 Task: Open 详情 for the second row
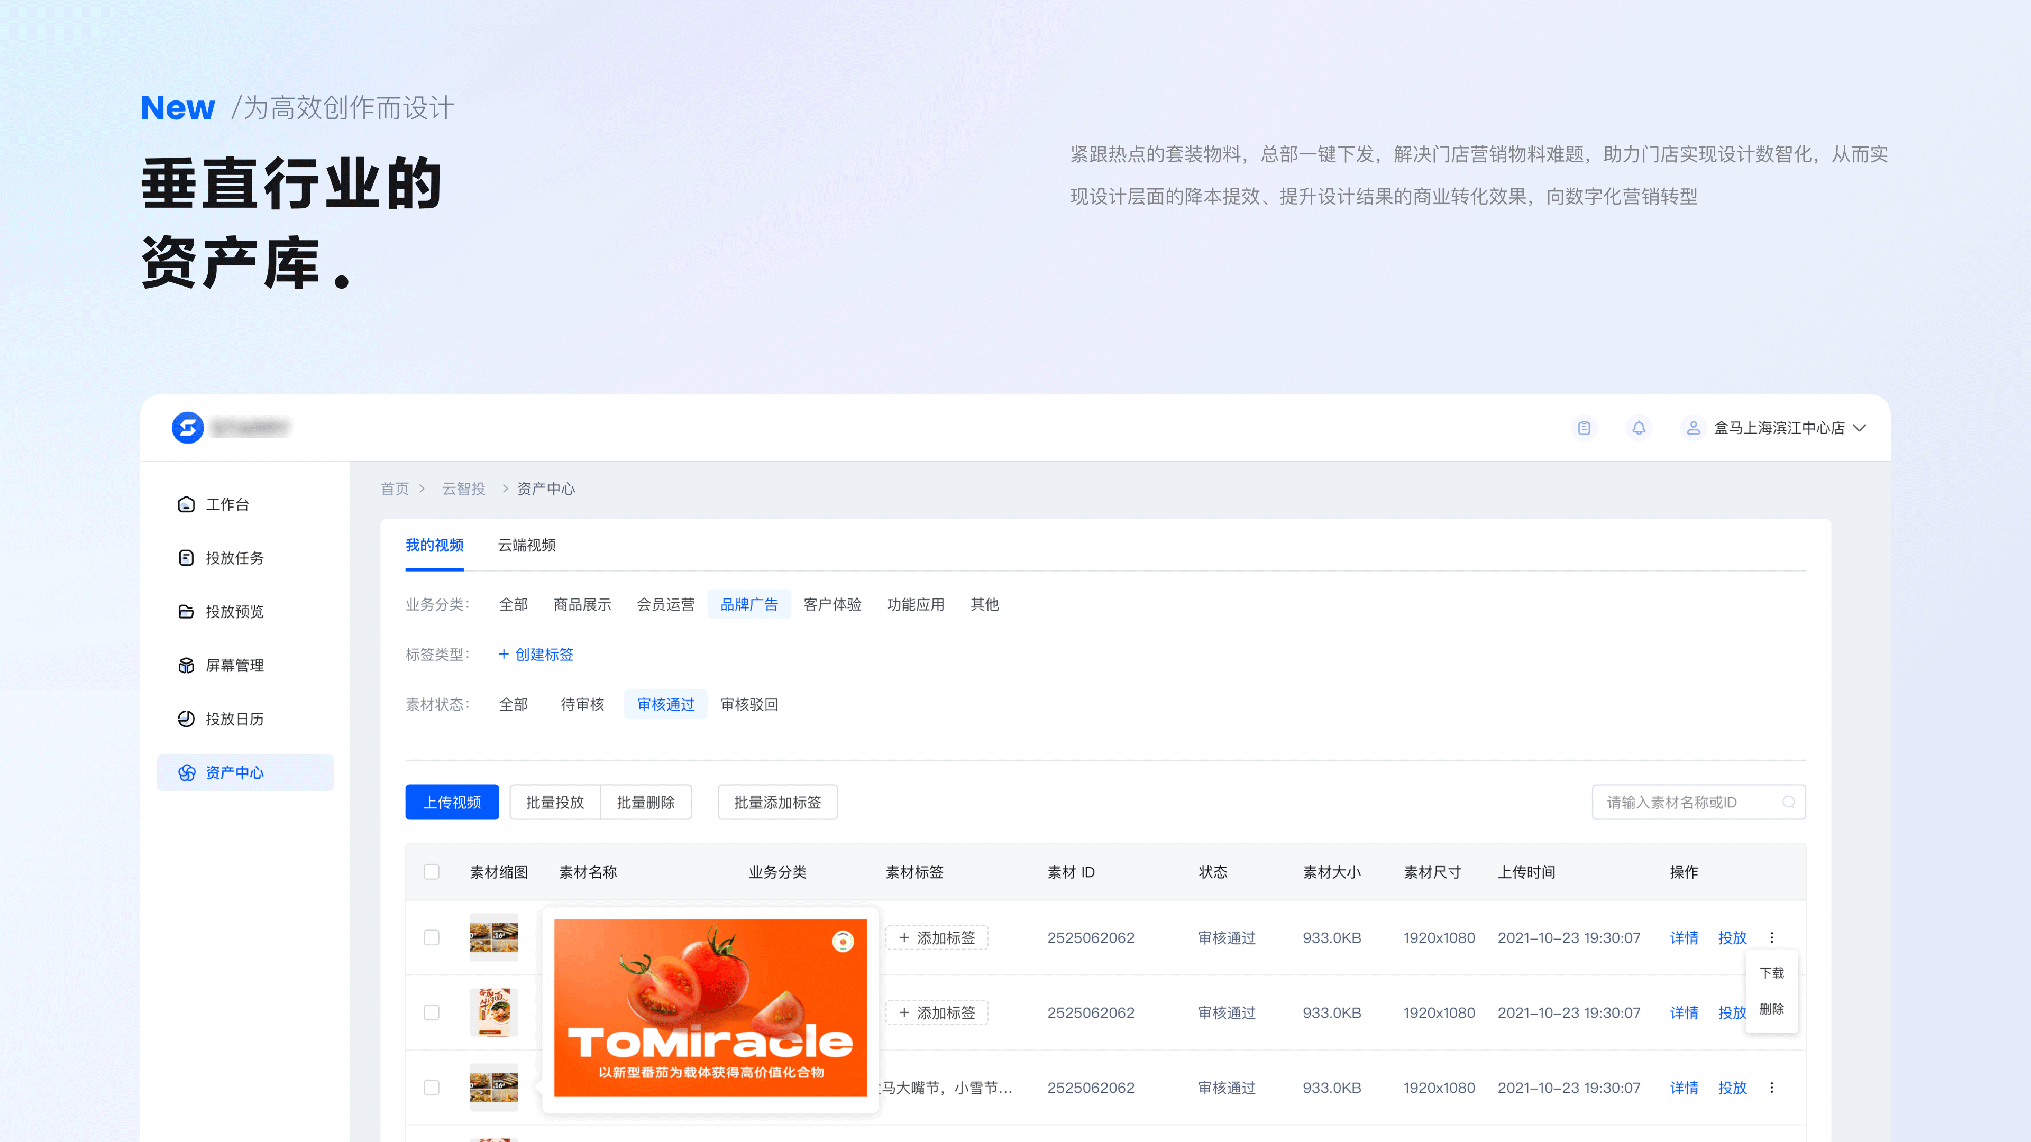(x=1684, y=1013)
